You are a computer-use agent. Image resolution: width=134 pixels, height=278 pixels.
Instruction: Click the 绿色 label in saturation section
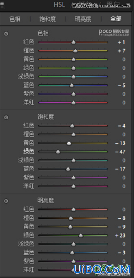[29, 152]
